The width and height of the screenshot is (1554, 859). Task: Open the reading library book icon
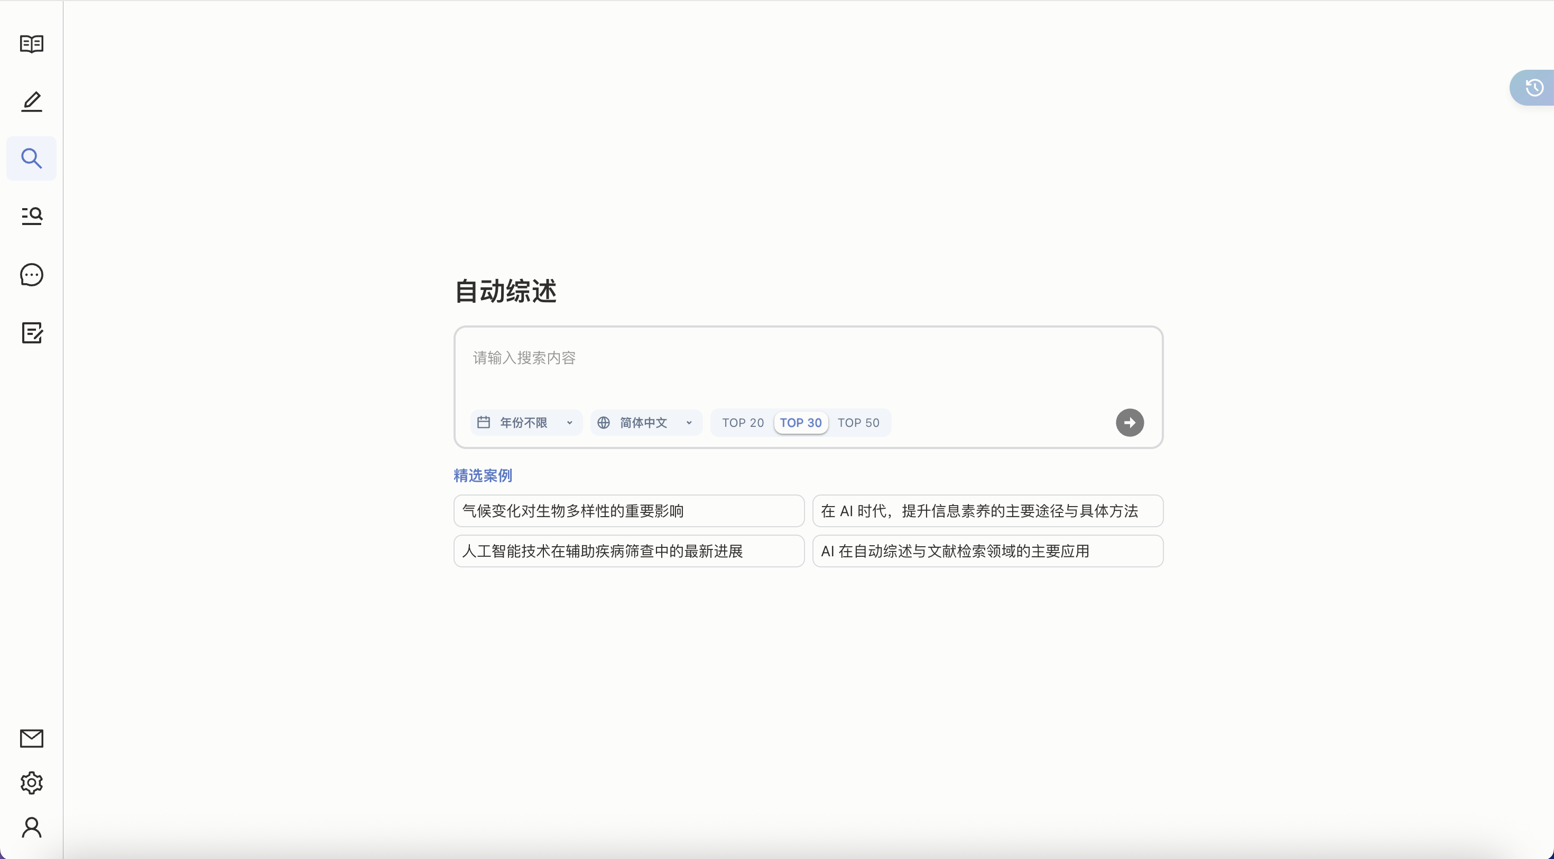pos(31,44)
